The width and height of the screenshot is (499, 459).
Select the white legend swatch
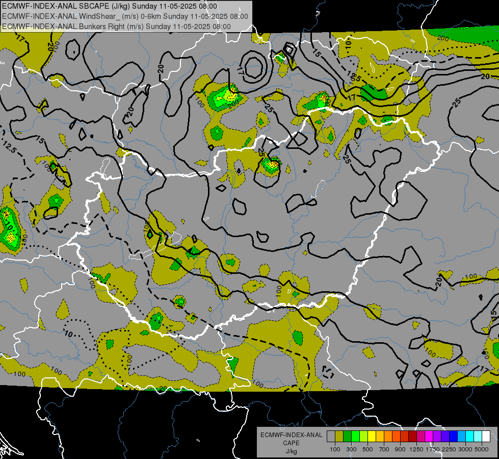point(486,437)
